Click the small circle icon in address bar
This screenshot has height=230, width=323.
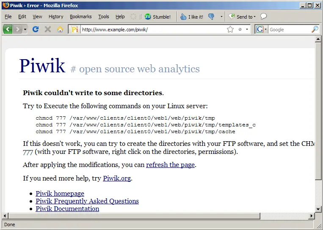pos(240,30)
